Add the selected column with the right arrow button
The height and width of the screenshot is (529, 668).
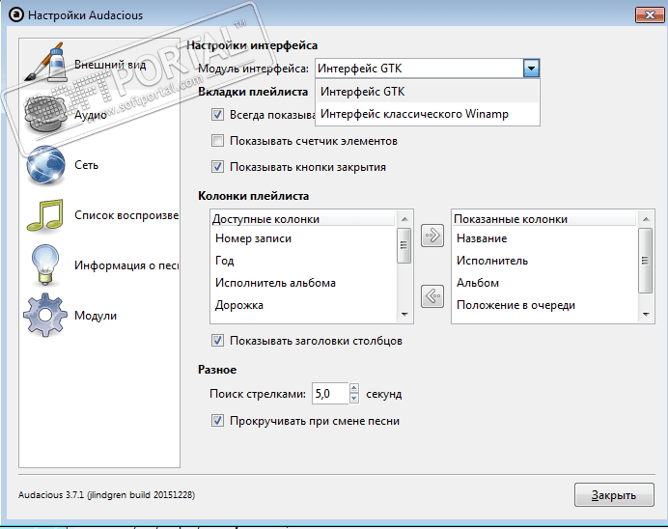432,236
